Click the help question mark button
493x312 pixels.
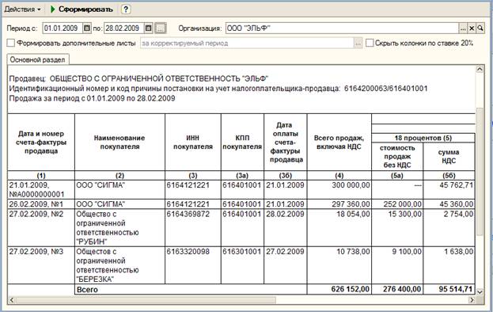pos(126,10)
